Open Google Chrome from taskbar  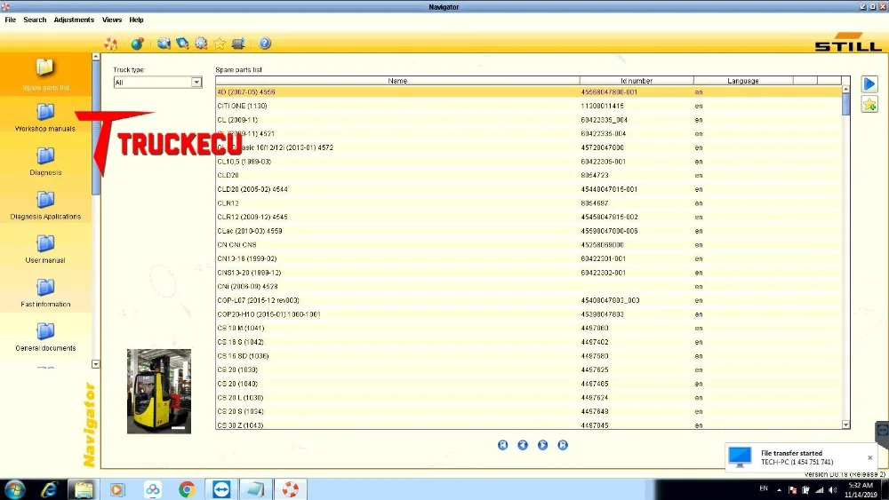[187, 489]
